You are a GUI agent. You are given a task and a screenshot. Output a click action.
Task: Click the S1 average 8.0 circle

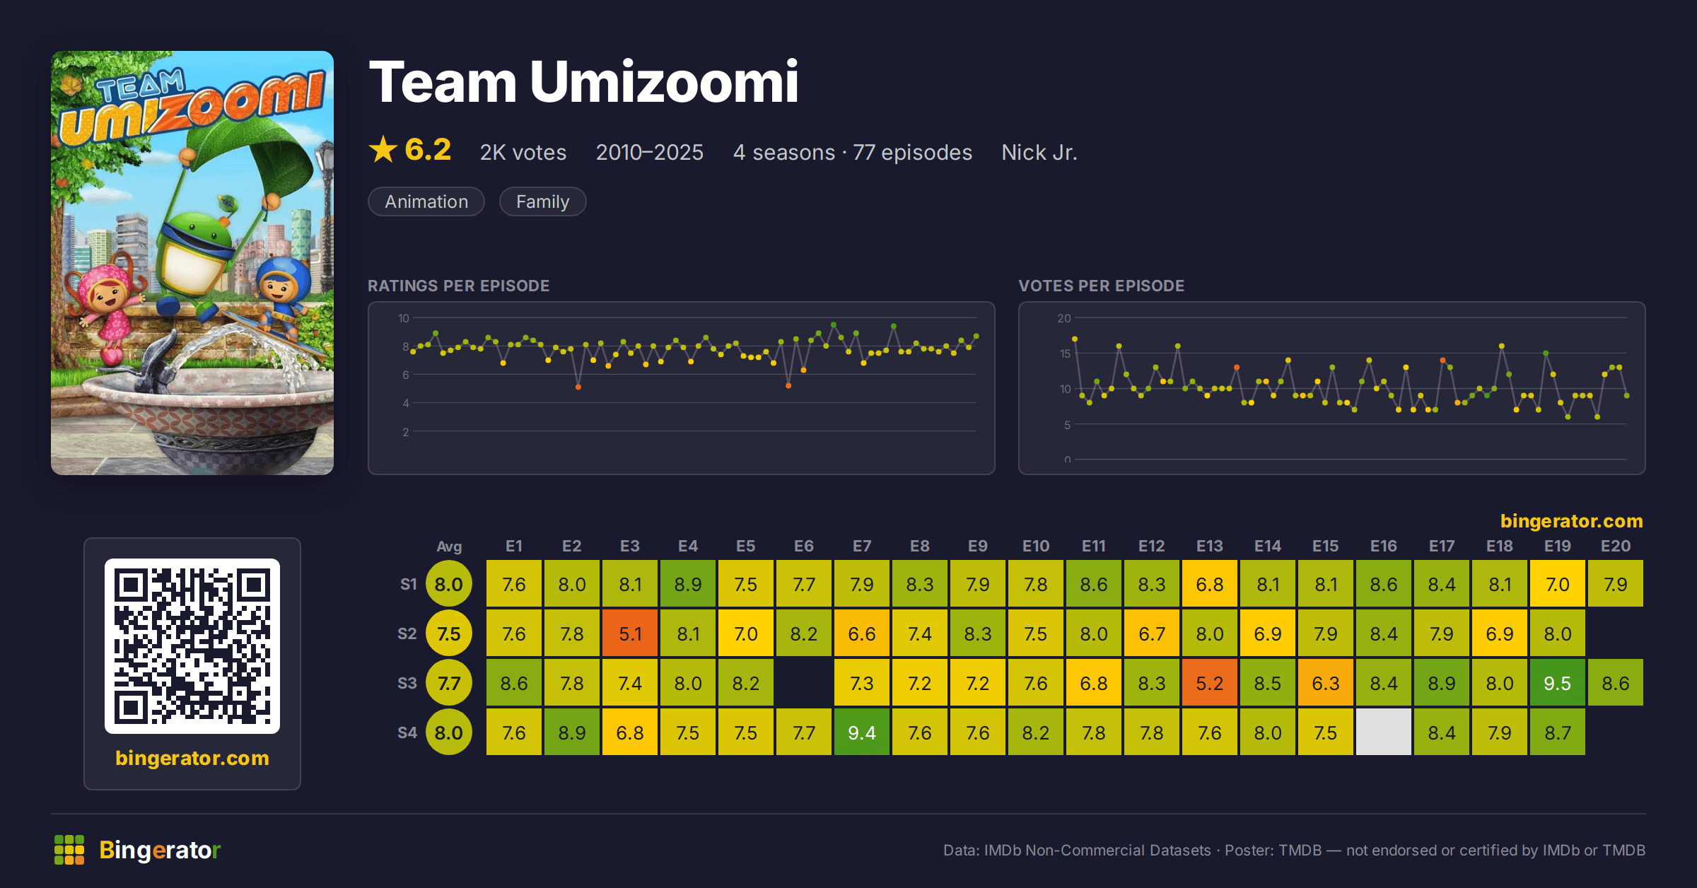point(449,584)
